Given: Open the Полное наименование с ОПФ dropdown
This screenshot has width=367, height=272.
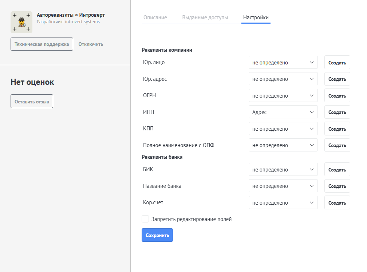Looking at the screenshot, I should (x=283, y=145).
